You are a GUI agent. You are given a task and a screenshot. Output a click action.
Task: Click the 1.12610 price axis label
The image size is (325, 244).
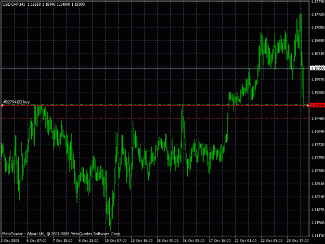click(318, 184)
